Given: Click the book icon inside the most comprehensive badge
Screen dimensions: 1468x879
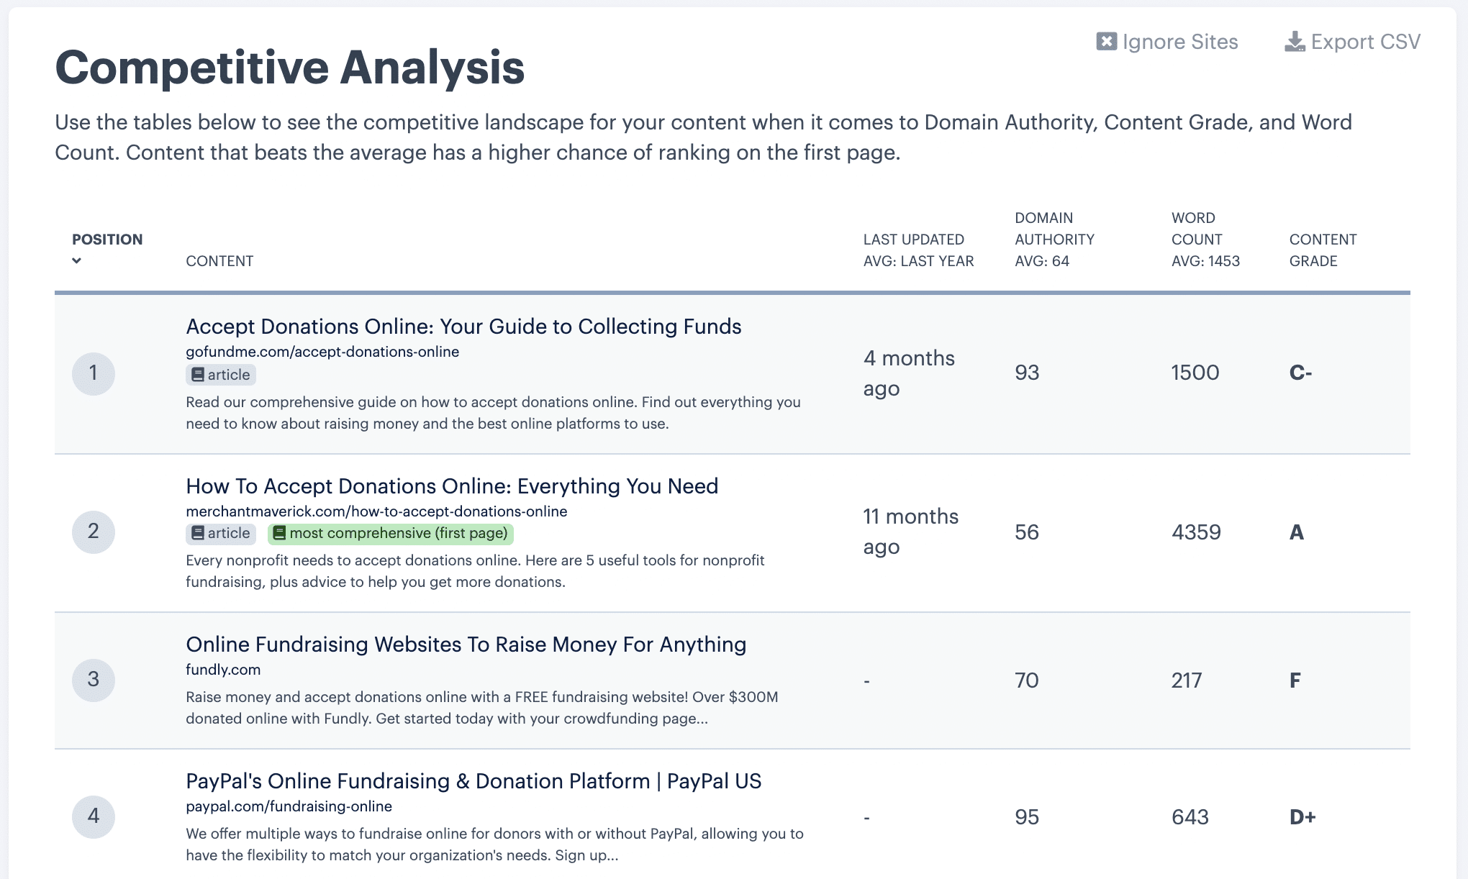Looking at the screenshot, I should (280, 533).
